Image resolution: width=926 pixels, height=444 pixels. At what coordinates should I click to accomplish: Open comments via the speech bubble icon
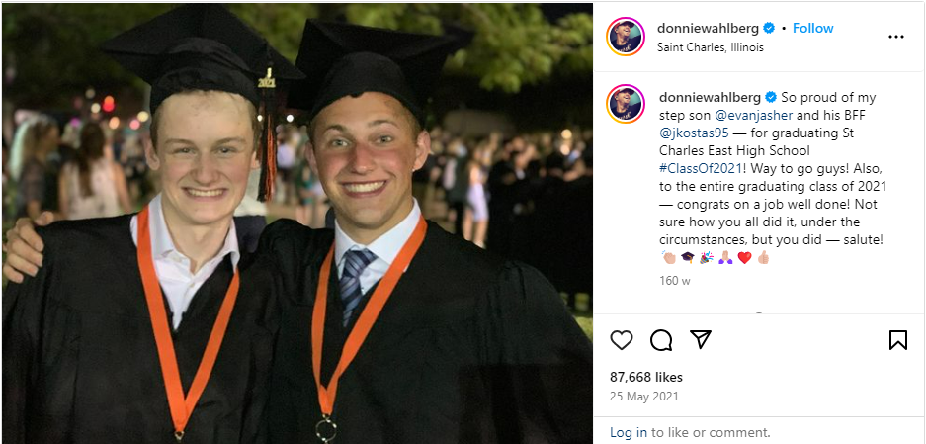661,340
